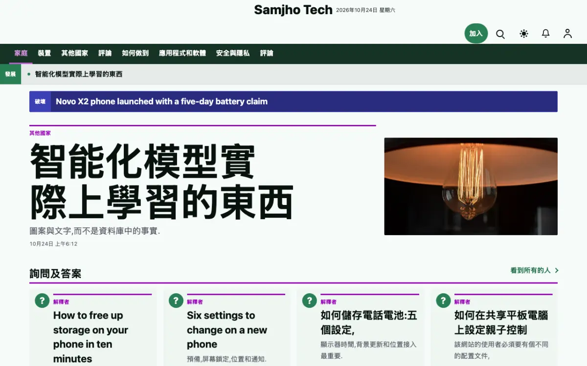The width and height of the screenshot is (587, 366).
Task: Open 如何在共享平板電腦上設定親子控制 article
Action: pos(501,323)
